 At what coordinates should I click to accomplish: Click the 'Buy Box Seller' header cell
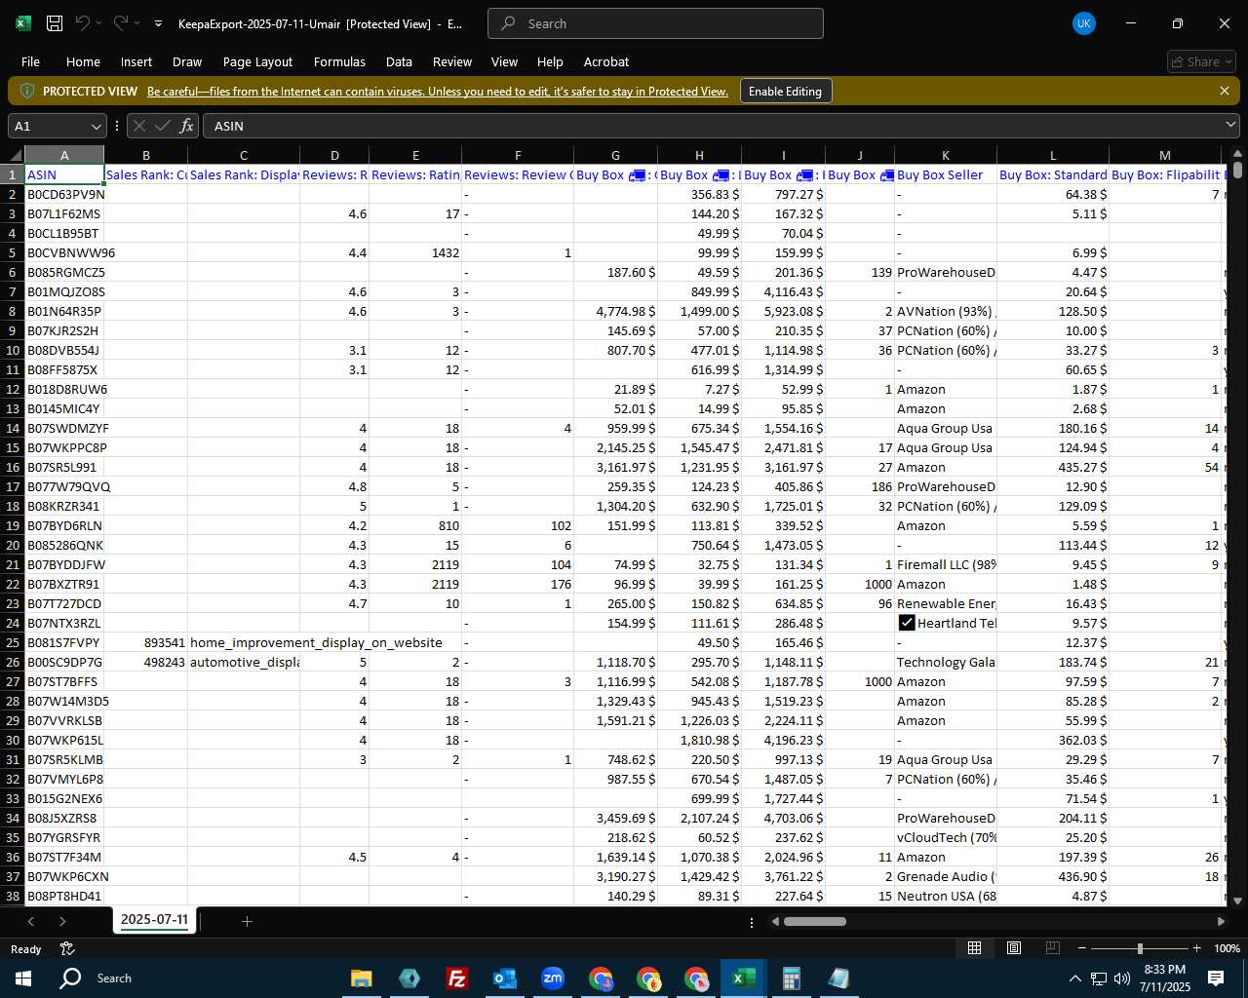click(945, 174)
